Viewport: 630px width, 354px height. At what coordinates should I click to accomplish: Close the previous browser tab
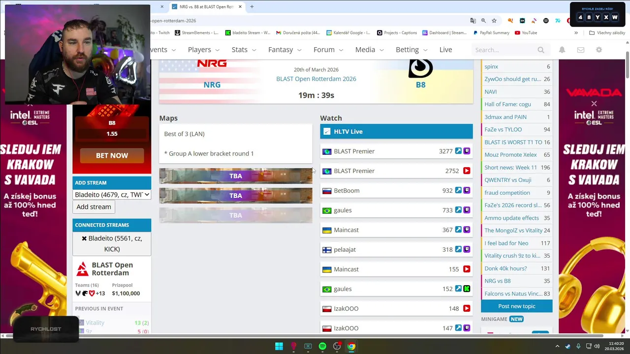pyautogui.click(x=162, y=6)
